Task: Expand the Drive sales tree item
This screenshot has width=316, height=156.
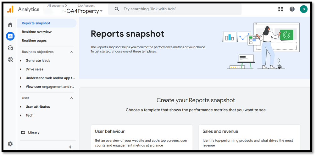Action: pos(21,69)
